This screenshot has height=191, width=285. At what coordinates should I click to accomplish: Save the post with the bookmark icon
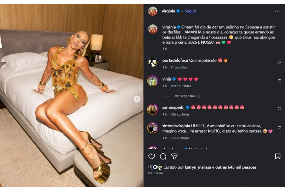tap(277, 156)
